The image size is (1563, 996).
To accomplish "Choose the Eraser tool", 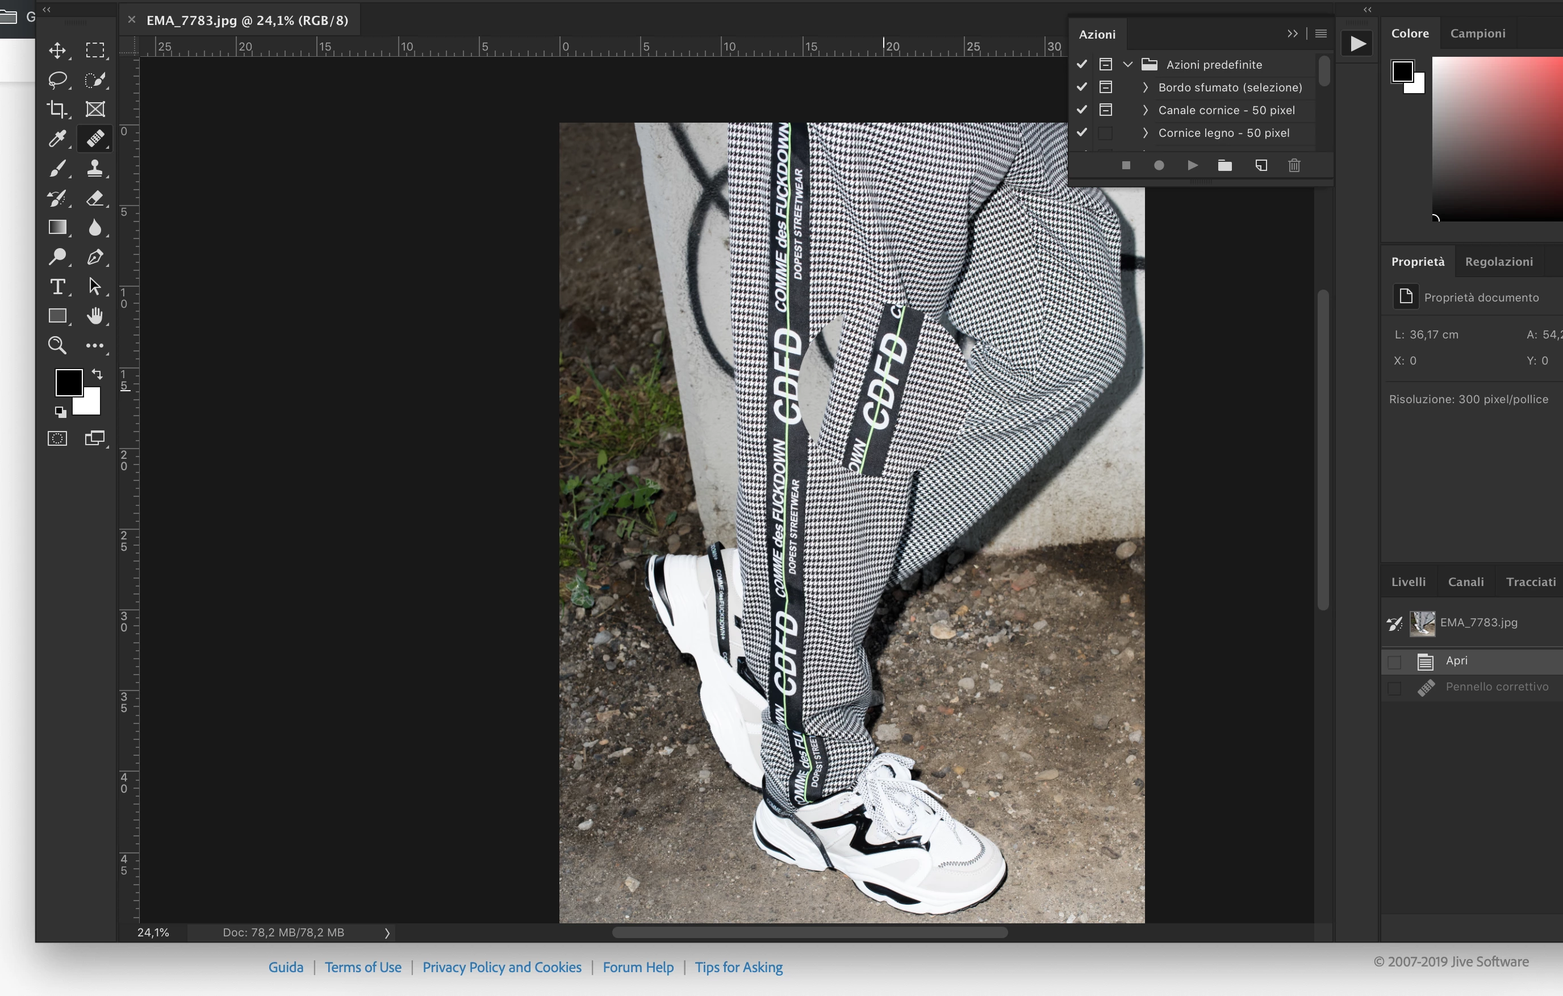I will pos(95,198).
